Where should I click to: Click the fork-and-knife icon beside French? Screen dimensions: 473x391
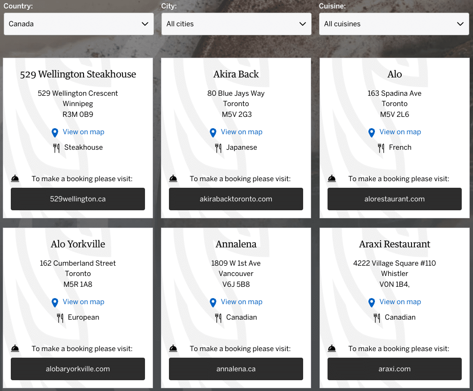coord(381,148)
